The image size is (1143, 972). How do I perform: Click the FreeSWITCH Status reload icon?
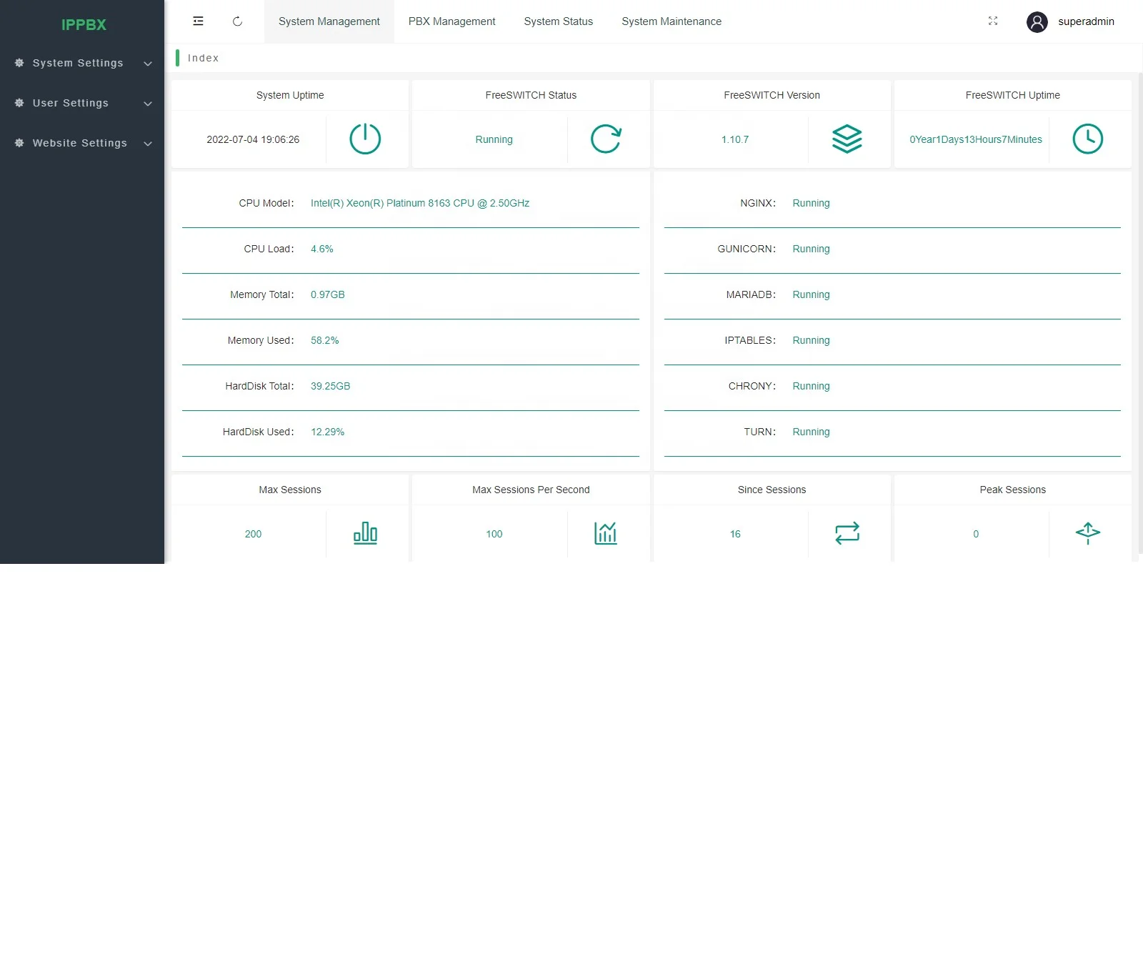(x=606, y=139)
